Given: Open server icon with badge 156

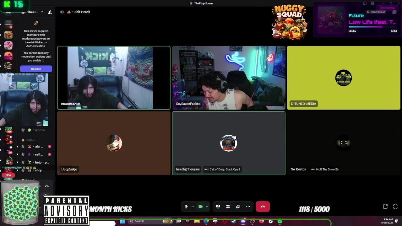Looking at the screenshot, I should (x=8, y=129).
